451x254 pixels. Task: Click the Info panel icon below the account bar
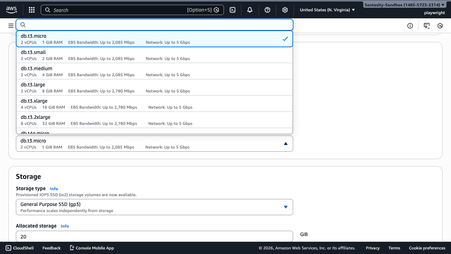coord(410,25)
